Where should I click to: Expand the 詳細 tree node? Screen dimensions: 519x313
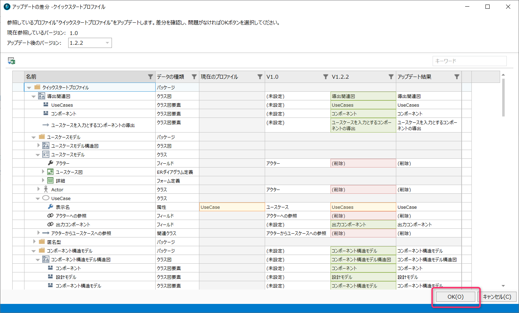43,180
